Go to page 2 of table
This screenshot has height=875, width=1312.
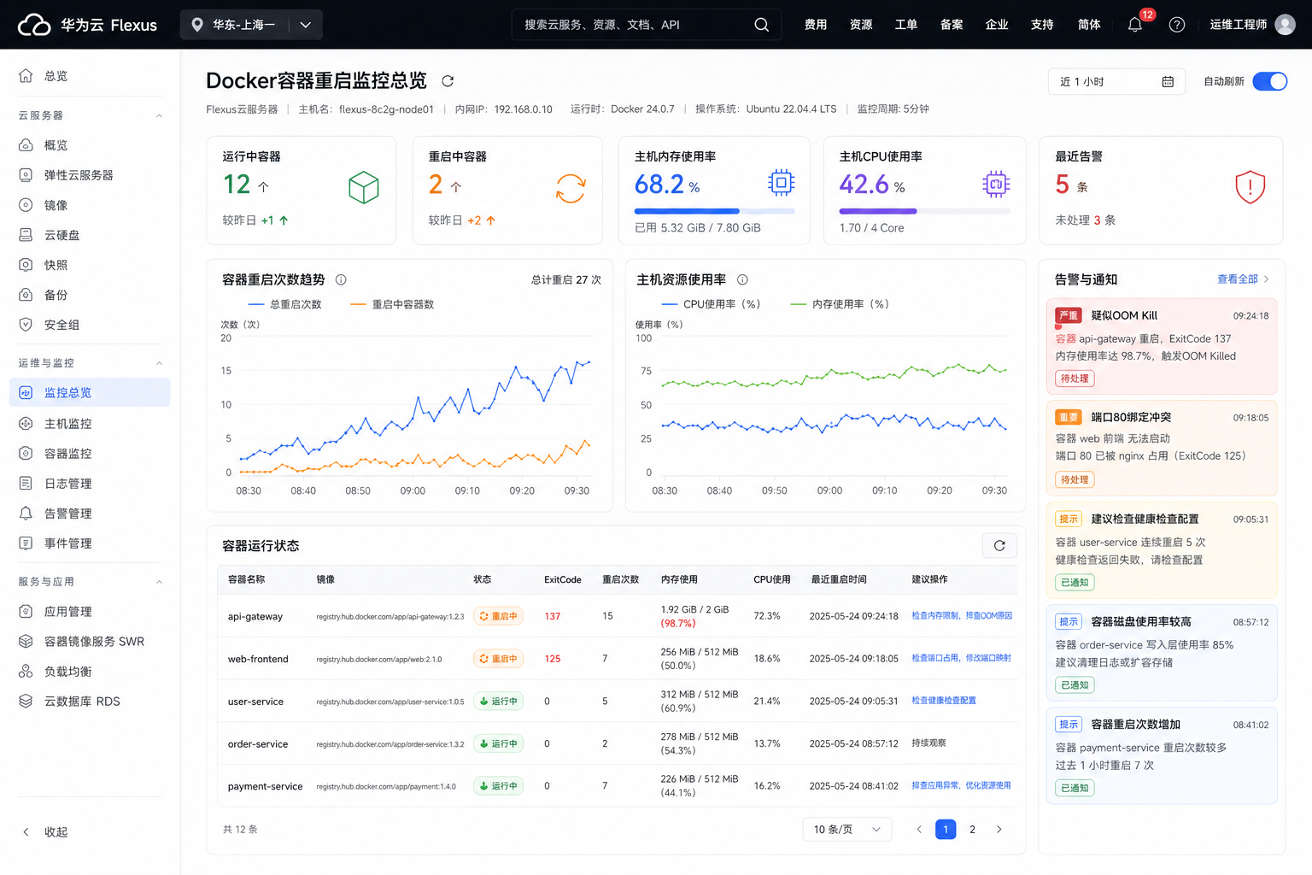tap(972, 830)
